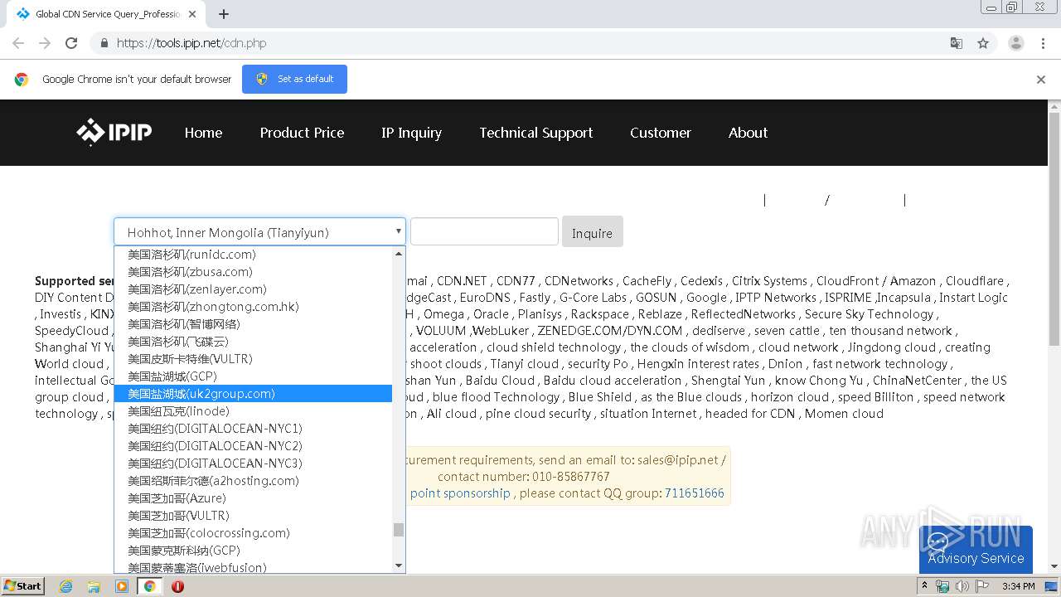Show hidden tray icons arrow
Viewport: 1061px width, 597px height.
(x=926, y=586)
